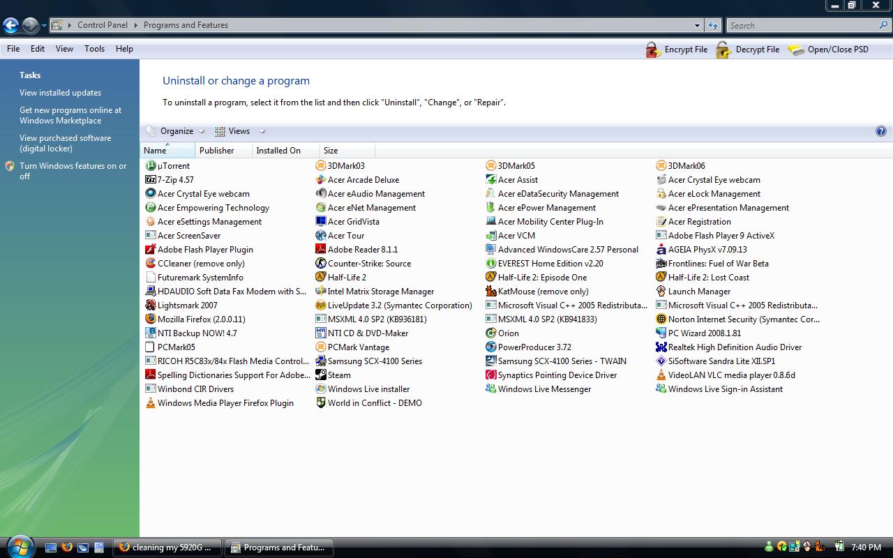Click the World in Conflict - DEMO icon

click(x=320, y=403)
